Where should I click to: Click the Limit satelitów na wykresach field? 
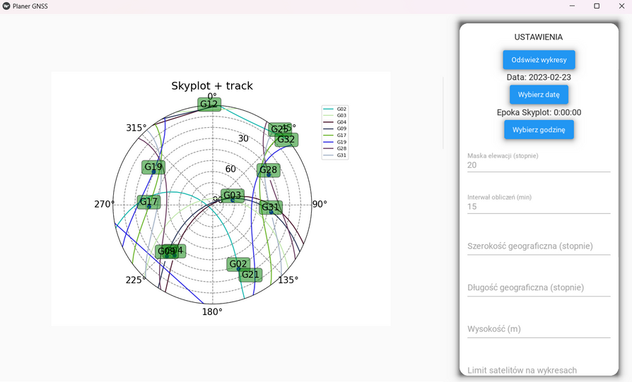(539, 370)
